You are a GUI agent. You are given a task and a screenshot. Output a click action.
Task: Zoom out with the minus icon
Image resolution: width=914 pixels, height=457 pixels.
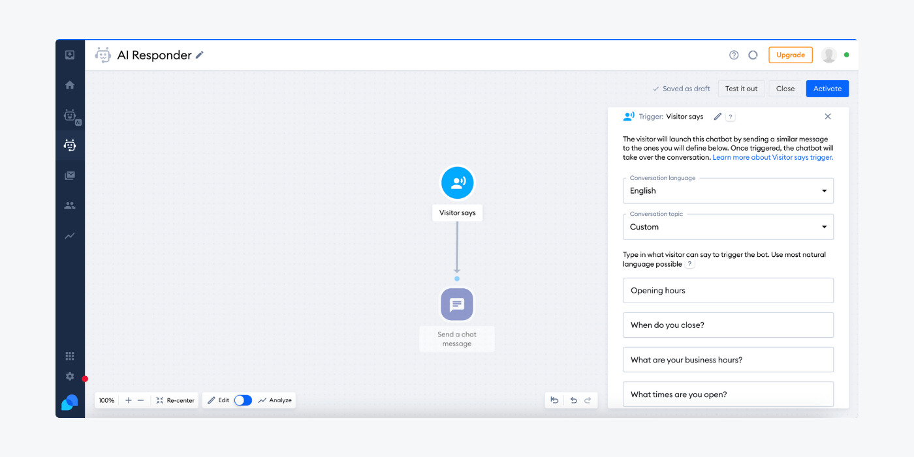[140, 400]
